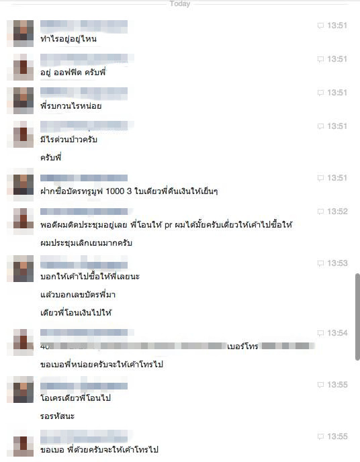This screenshot has width=360, height=462.
Task: Click the message icon beside the 'โอเครเดี๋ยวพี่โอนไป' message
Action: (320, 385)
